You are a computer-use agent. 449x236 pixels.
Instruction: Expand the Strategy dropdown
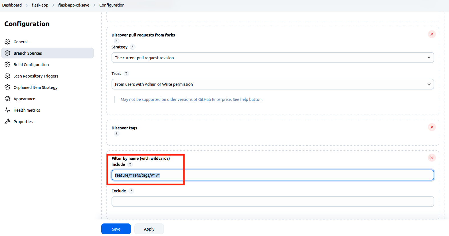click(x=272, y=58)
